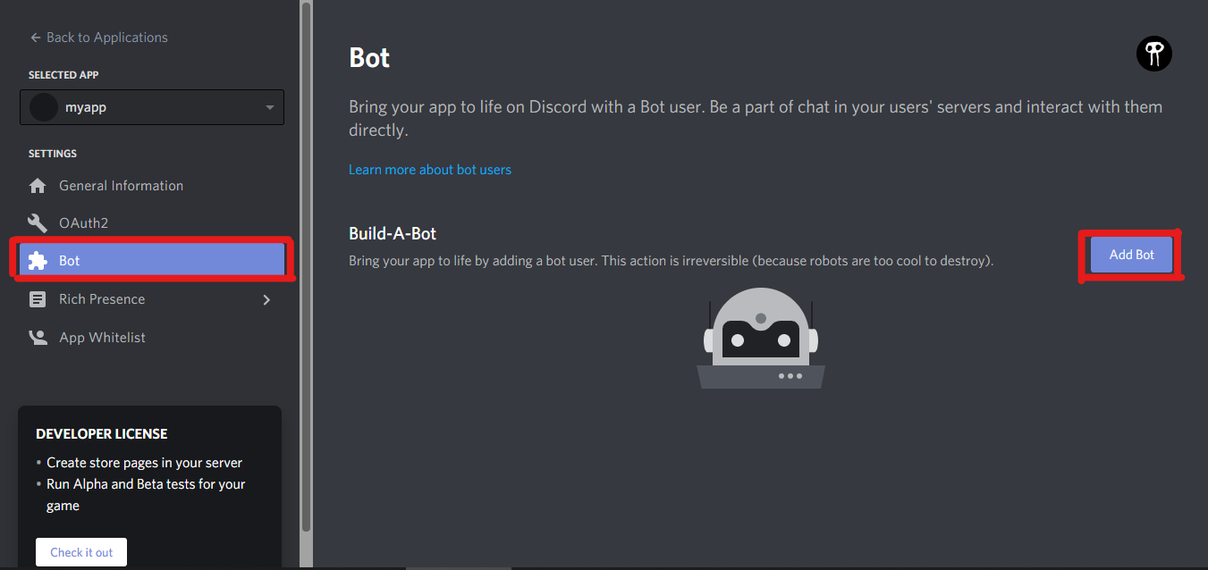
Task: Click the myapp application avatar circle
Action: coord(44,107)
